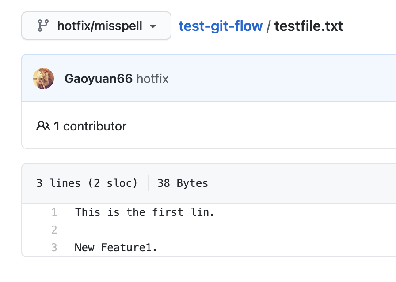Click the "3 lines (2 sloc)" info
The width and height of the screenshot is (396, 282).
coord(87,183)
